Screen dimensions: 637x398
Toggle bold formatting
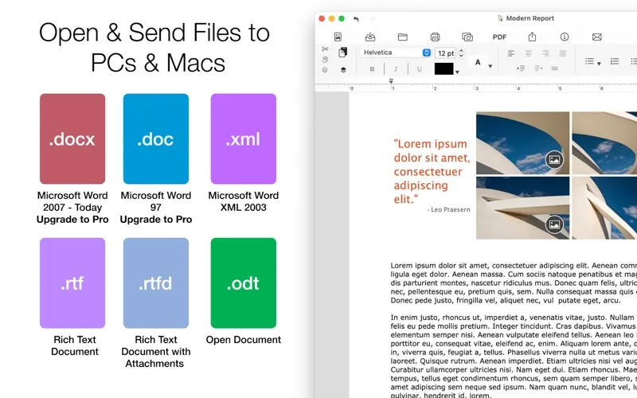point(372,69)
